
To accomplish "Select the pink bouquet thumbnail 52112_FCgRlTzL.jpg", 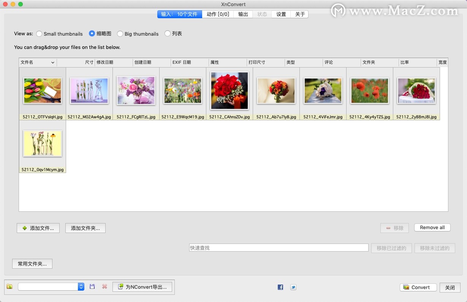I will (x=136, y=91).
